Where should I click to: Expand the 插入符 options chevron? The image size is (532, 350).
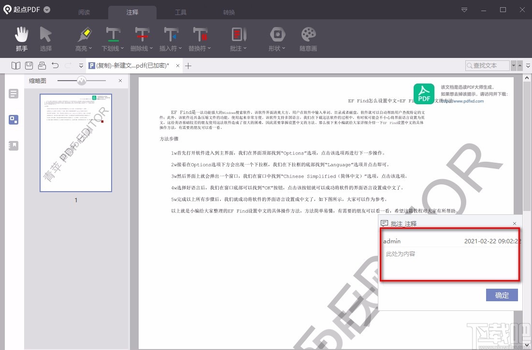tap(180, 48)
